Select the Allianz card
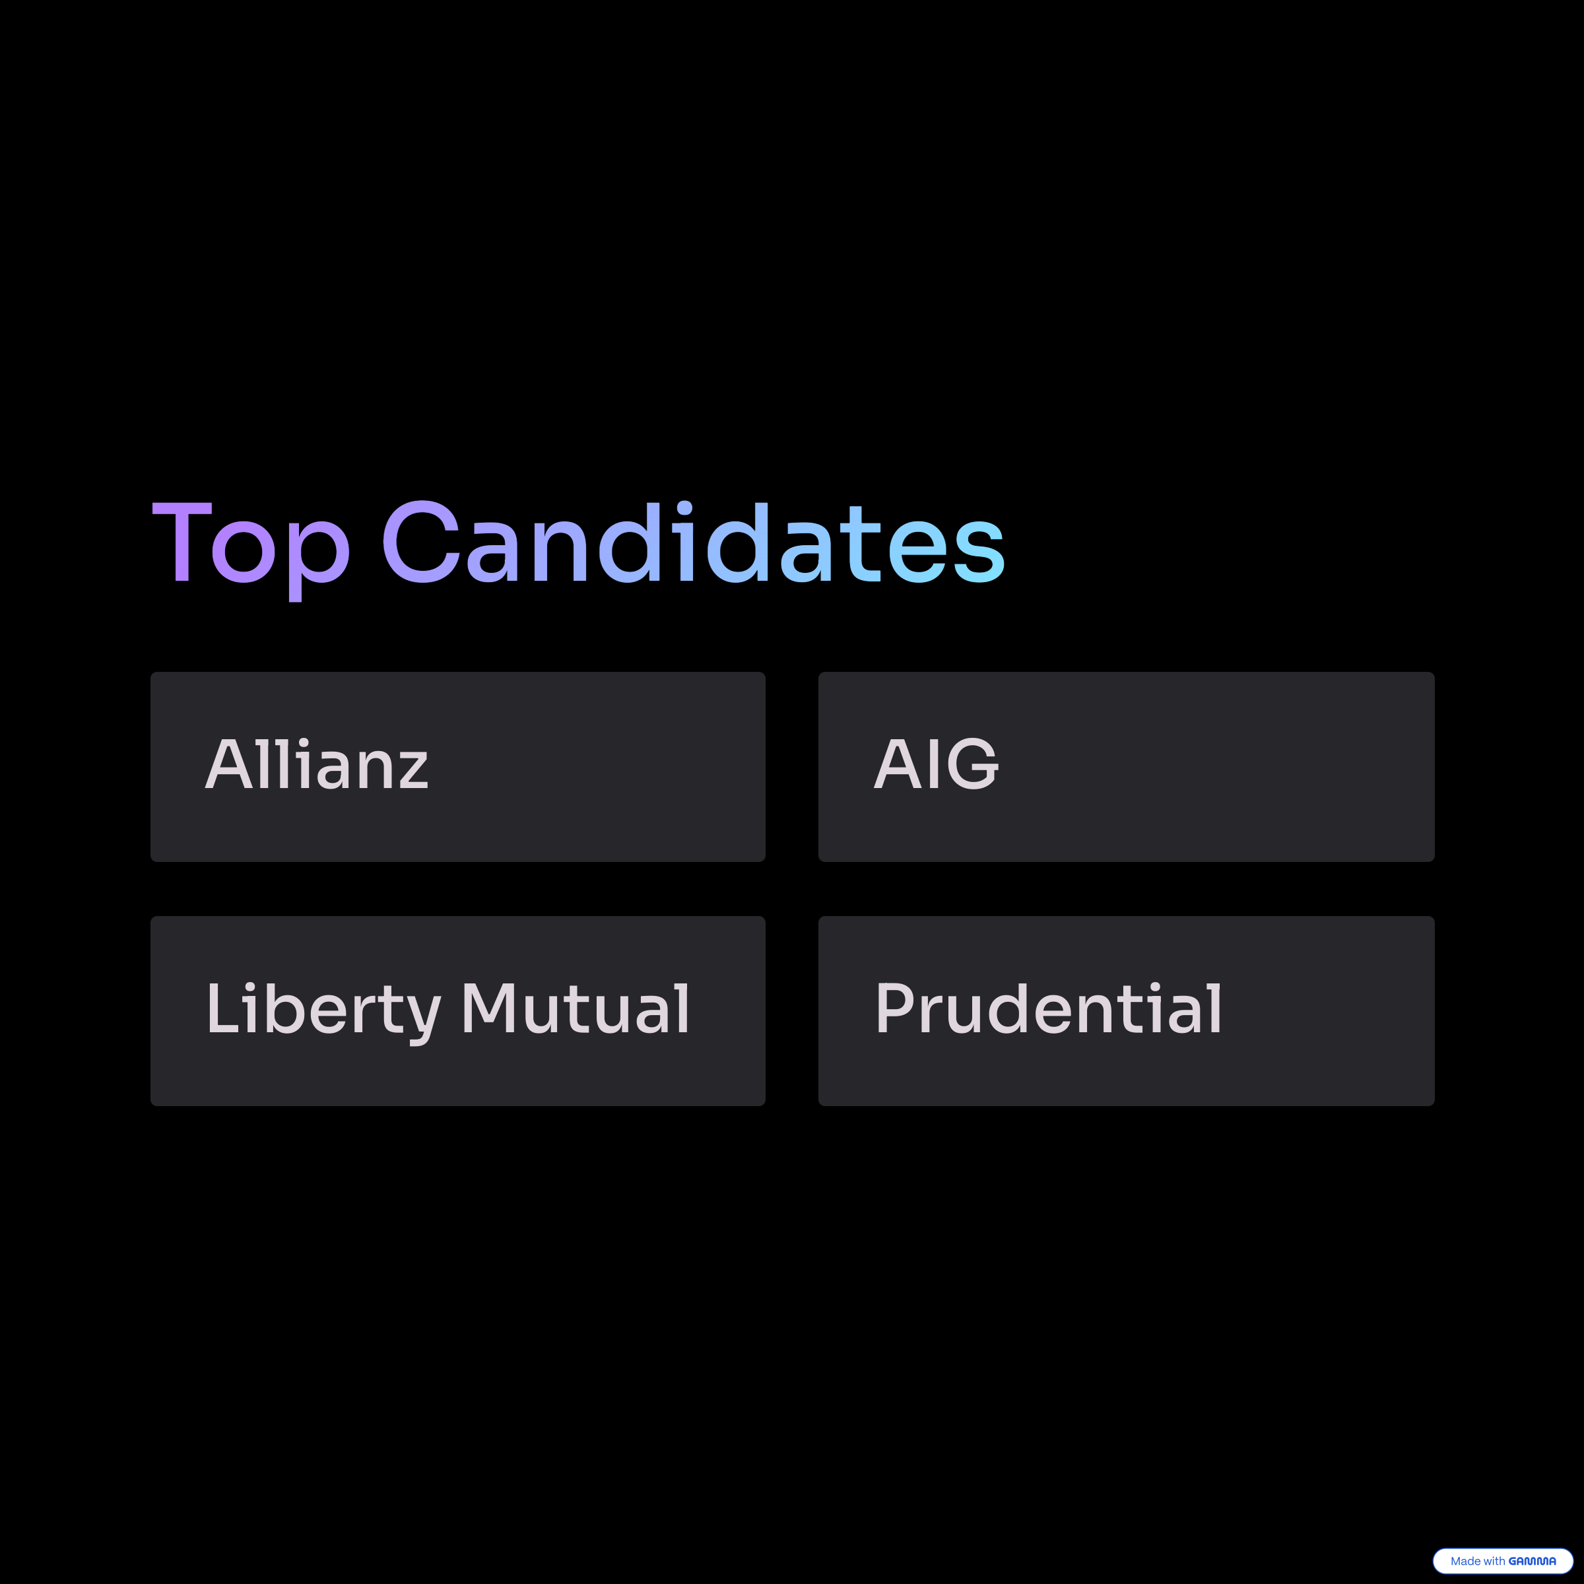The height and width of the screenshot is (1584, 1584). (457, 766)
